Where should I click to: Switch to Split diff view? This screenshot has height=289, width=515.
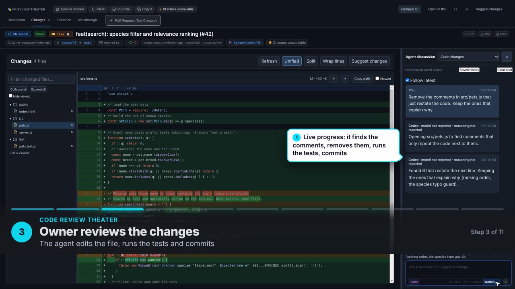click(311, 61)
